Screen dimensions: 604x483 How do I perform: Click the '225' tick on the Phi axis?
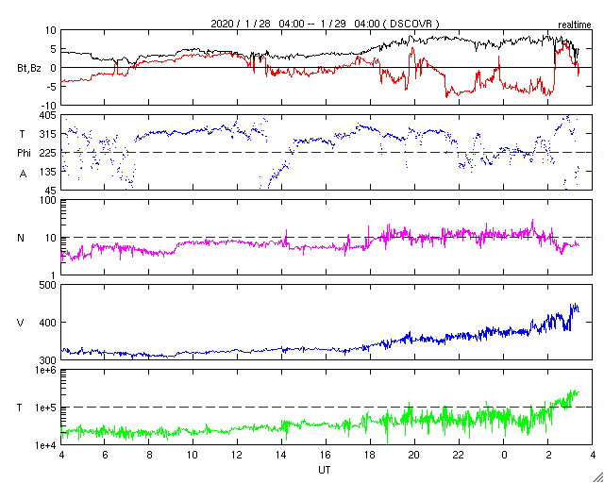point(49,153)
